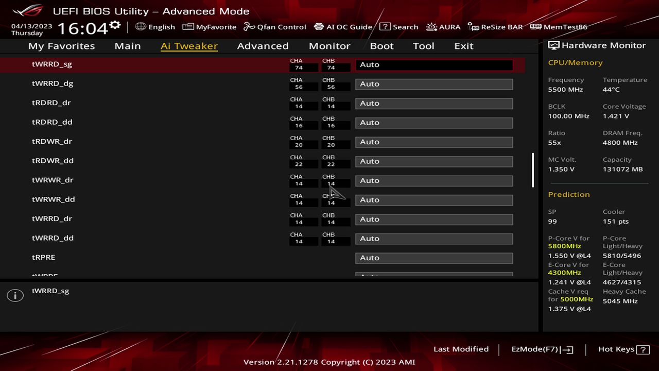Open the tRDRD_dr Auto value field
This screenshot has width=659, height=371.
(434, 104)
